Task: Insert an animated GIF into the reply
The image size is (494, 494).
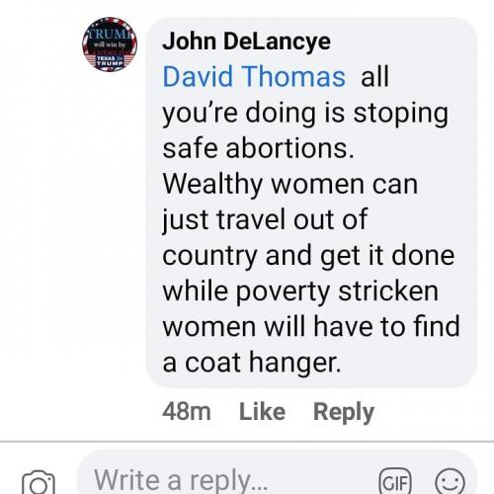Action: 395,482
